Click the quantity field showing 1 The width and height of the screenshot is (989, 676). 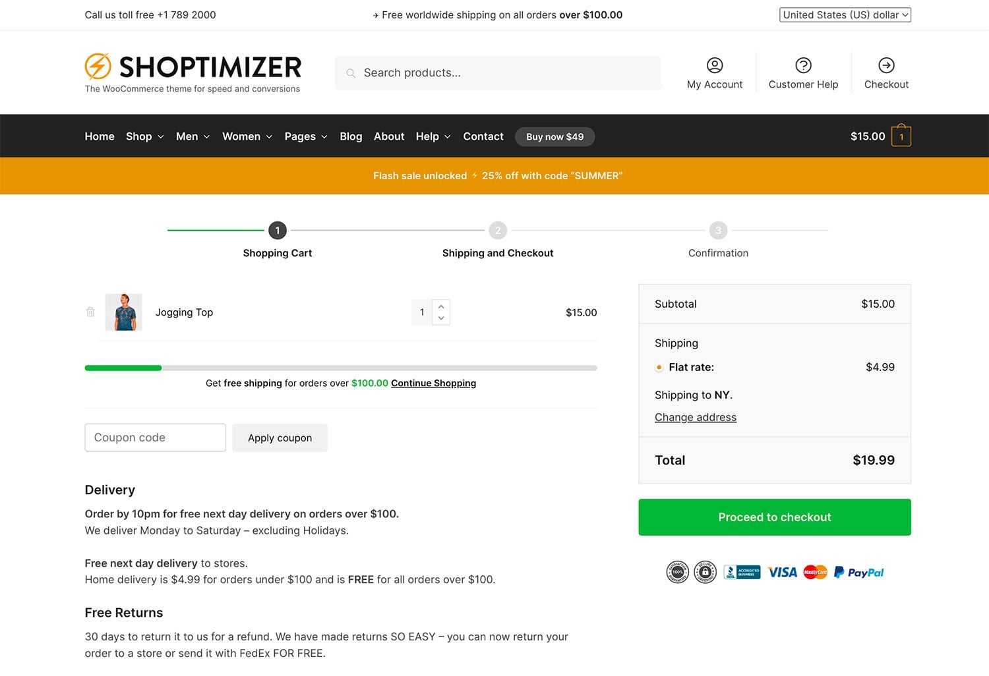point(422,312)
